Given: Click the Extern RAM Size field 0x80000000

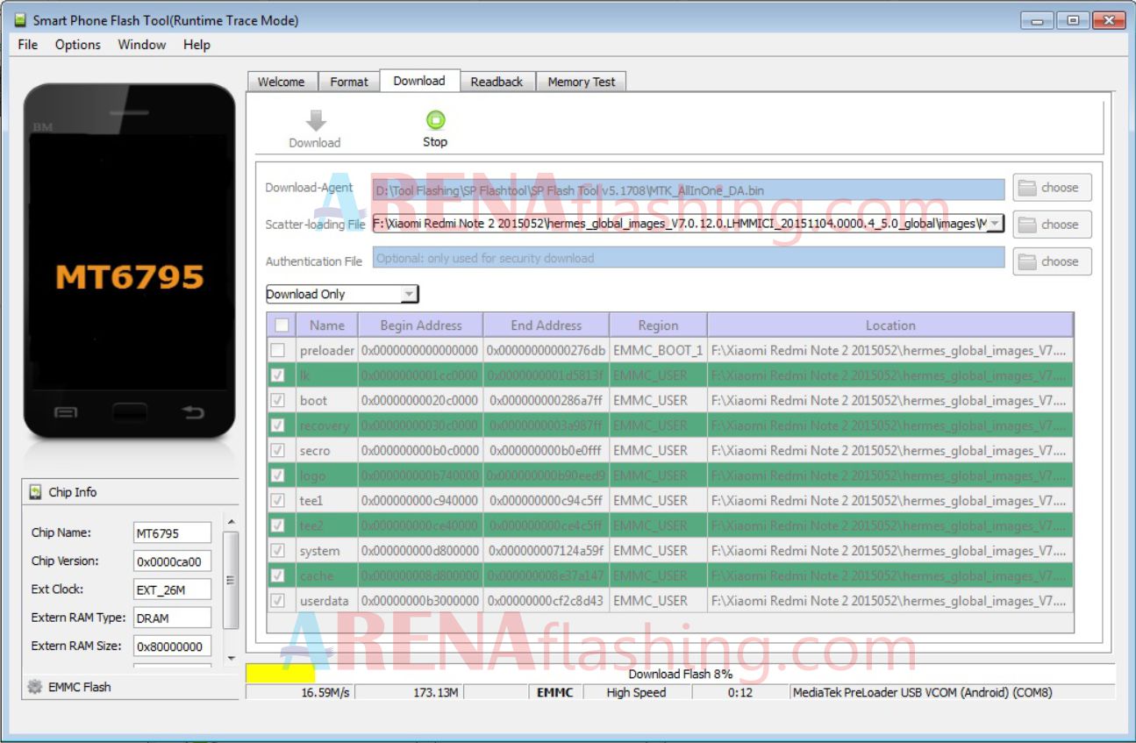Looking at the screenshot, I should 172,647.
